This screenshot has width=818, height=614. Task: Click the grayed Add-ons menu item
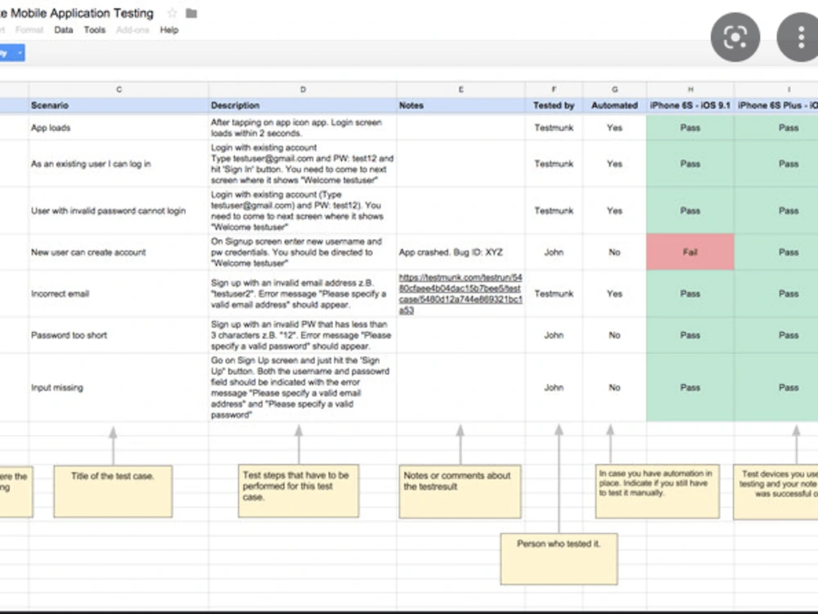pyautogui.click(x=132, y=29)
